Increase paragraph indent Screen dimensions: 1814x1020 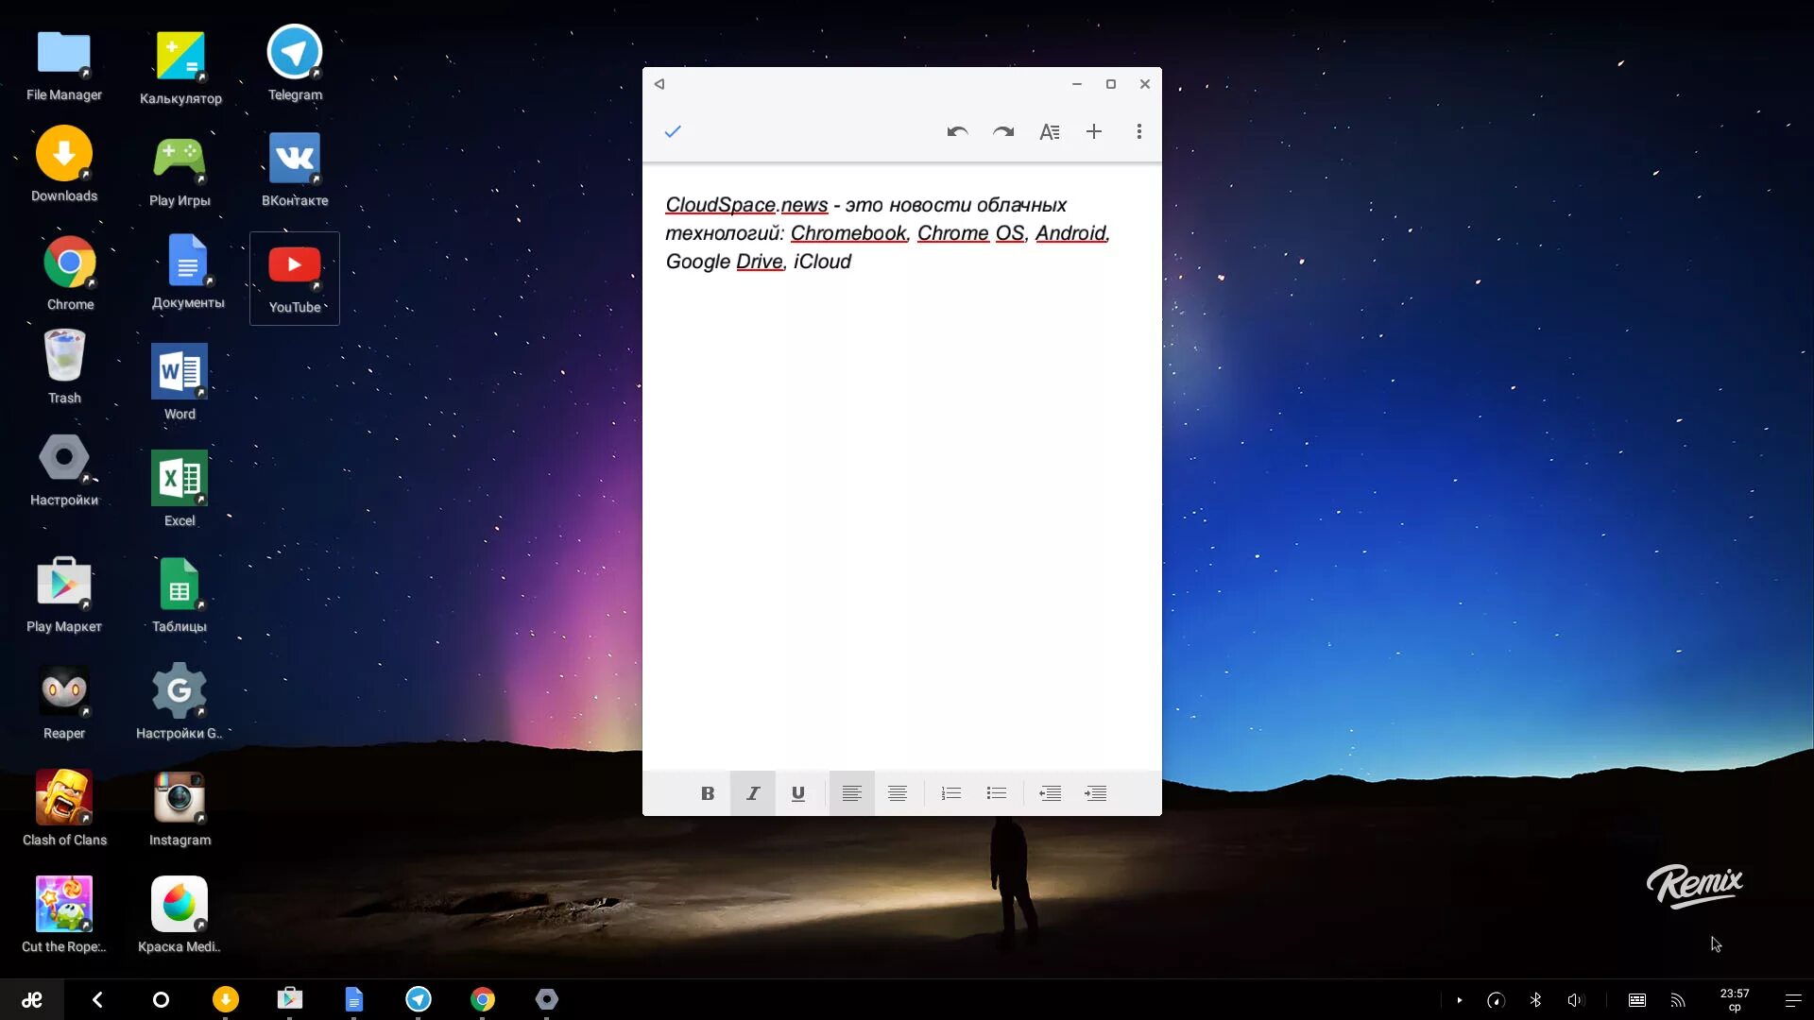(1096, 793)
